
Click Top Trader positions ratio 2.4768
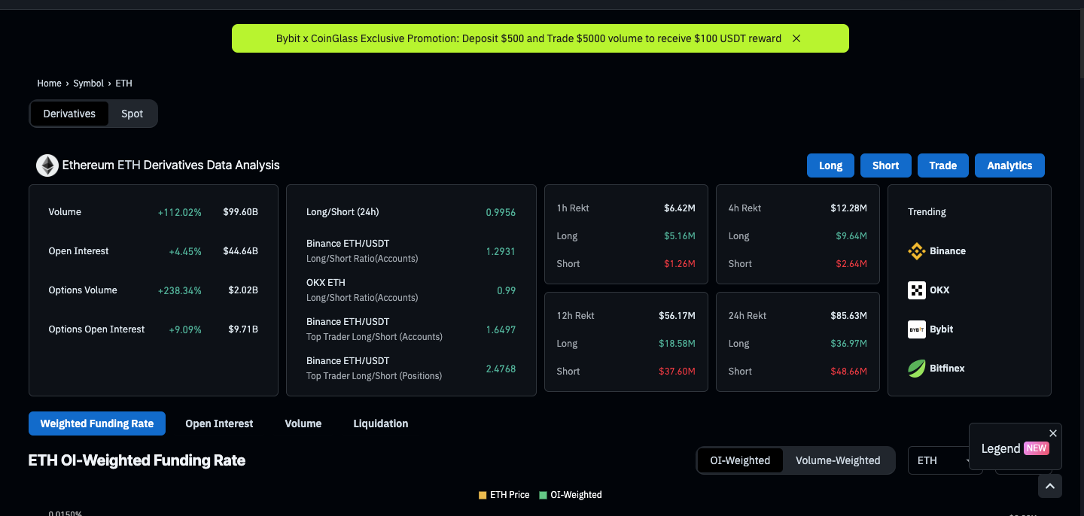pos(501,369)
